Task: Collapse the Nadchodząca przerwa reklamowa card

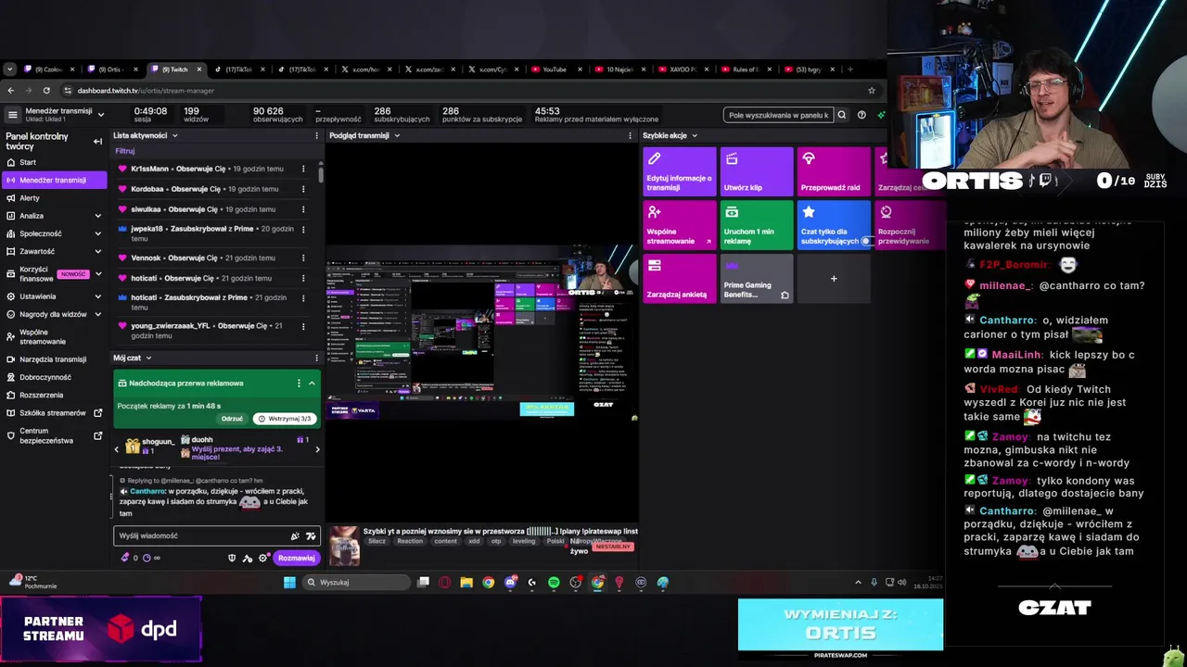Action: (312, 384)
